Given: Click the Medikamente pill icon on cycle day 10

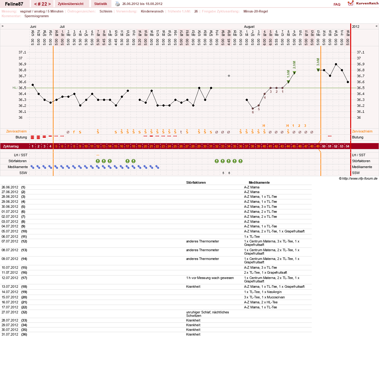Looking at the screenshot, I should point(86,167).
